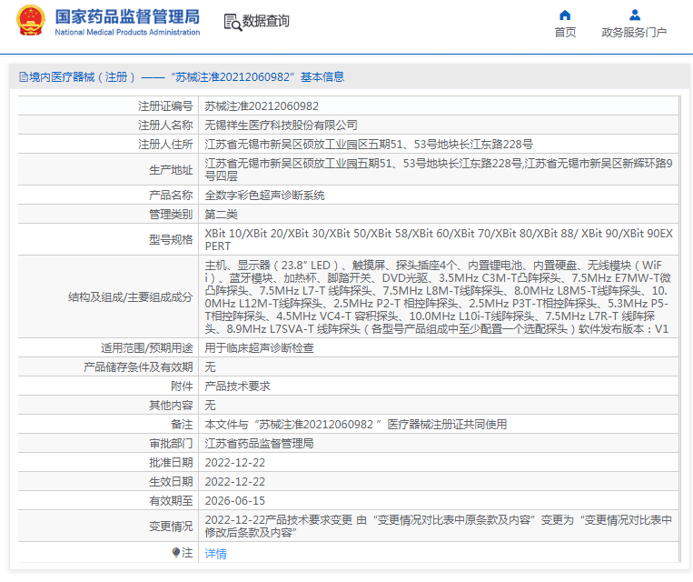Image resolution: width=693 pixels, height=582 pixels.
Task: Open the 数据查询 search icon
Action: point(233,22)
